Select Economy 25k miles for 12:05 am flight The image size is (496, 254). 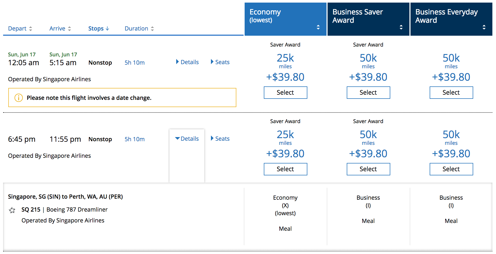coord(285,93)
